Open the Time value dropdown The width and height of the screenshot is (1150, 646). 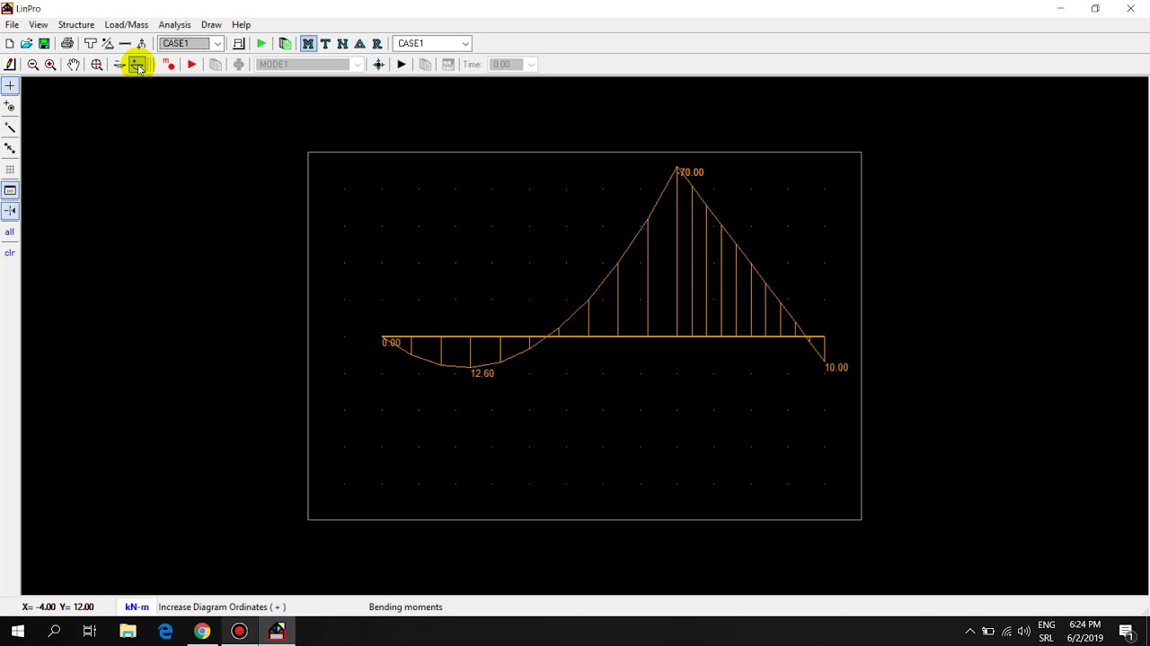(513, 65)
